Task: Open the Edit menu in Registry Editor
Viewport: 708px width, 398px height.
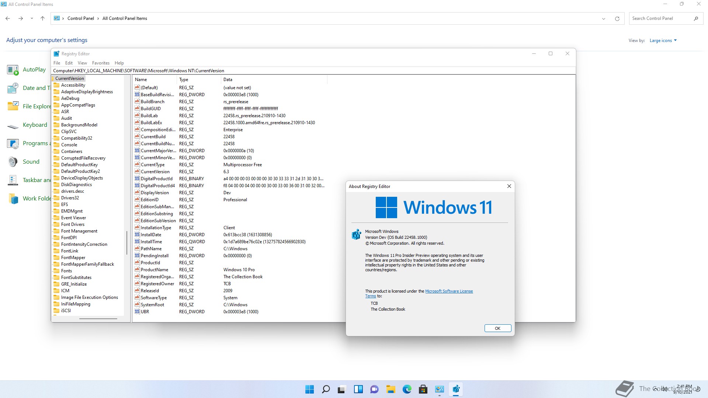Action: click(69, 63)
